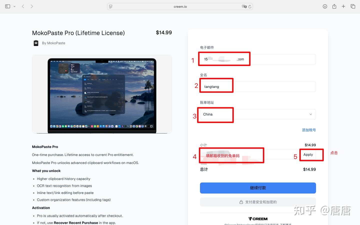Open a new tab
This screenshot has width=360, height=225.
coord(343,6)
